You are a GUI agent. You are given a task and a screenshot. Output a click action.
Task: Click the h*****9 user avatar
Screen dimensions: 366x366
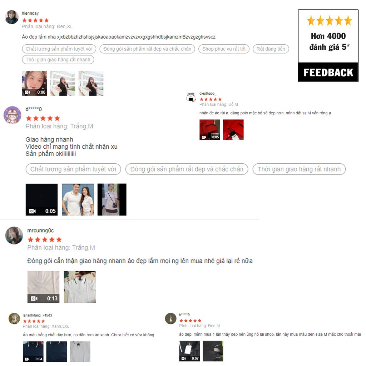170,318
